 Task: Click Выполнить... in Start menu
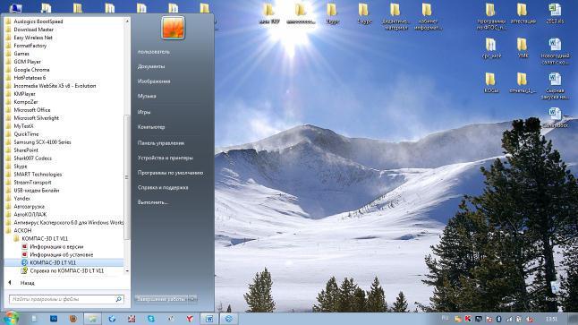153,202
